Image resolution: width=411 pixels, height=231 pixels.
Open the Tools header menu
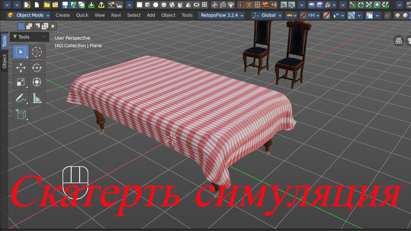[187, 15]
